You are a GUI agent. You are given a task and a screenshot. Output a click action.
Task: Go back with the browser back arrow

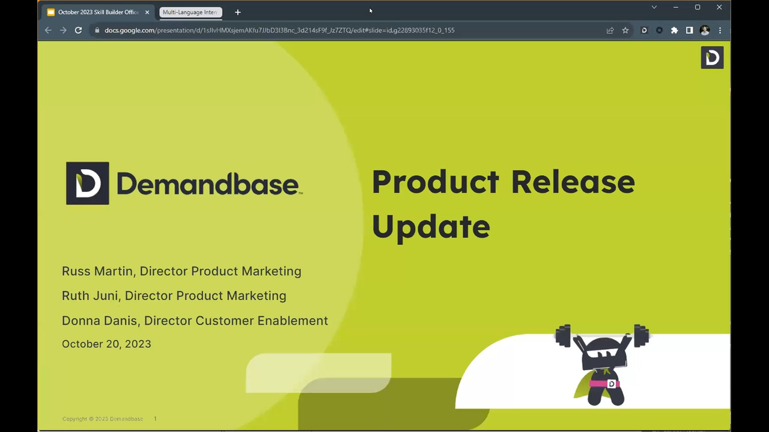(x=48, y=30)
